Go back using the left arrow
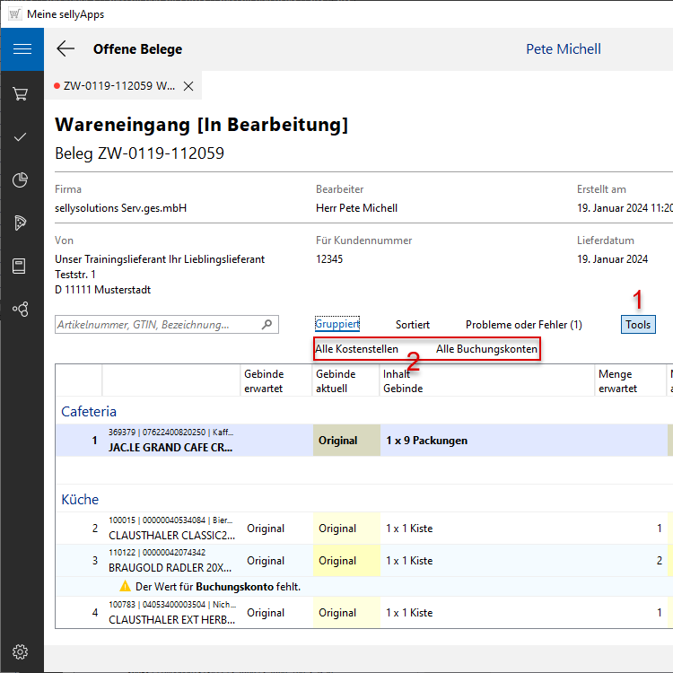This screenshot has height=673, width=673. (x=66, y=49)
